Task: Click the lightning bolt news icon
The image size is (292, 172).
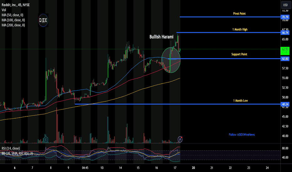Action: tap(180, 139)
